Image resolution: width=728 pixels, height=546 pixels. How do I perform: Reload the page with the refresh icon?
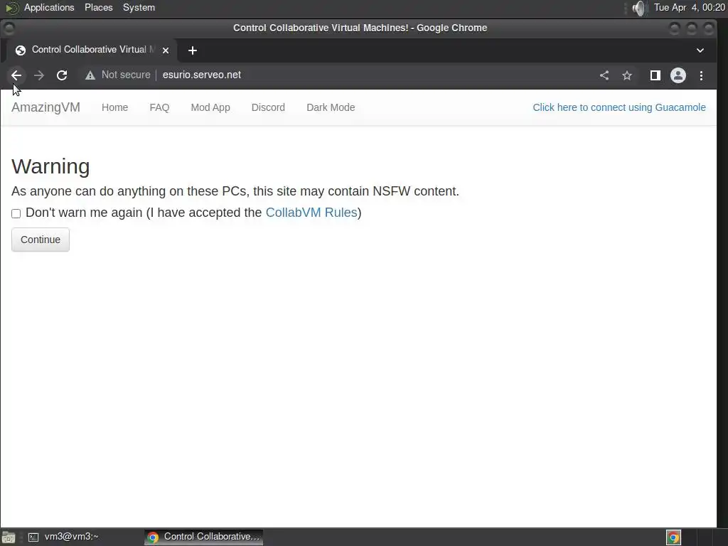tap(62, 75)
